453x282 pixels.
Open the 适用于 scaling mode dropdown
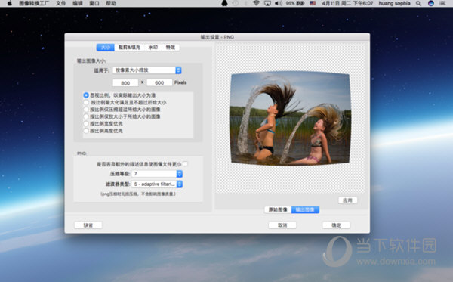tap(147, 70)
